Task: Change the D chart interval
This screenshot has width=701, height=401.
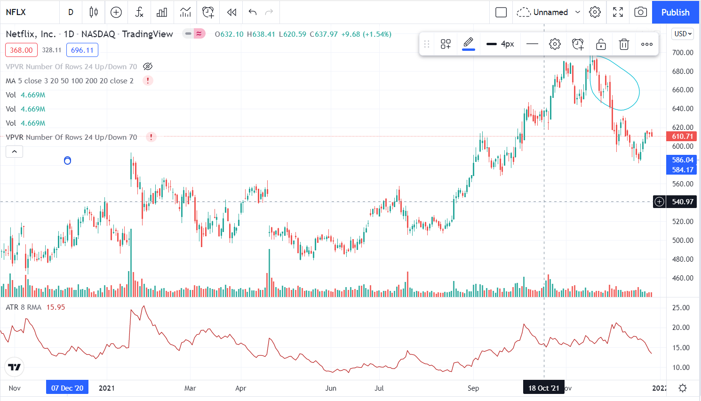Action: click(71, 12)
